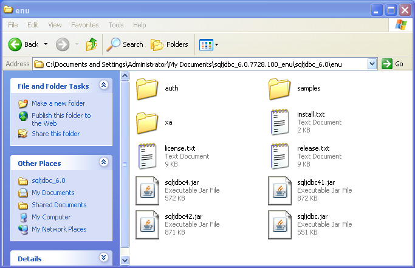The height and width of the screenshot is (268, 415).
Task: Go to sqljdbc_6.0 parent folder link
Action: [x=49, y=180]
